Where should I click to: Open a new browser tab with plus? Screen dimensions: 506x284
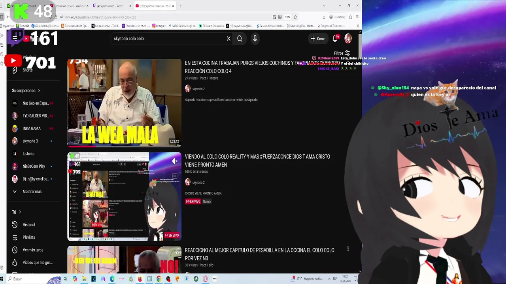pyautogui.click(x=180, y=6)
